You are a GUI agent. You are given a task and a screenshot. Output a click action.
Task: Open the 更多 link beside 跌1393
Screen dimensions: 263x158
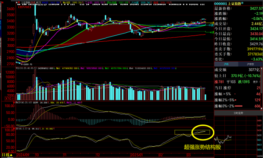pyautogui.click(x=255, y=82)
